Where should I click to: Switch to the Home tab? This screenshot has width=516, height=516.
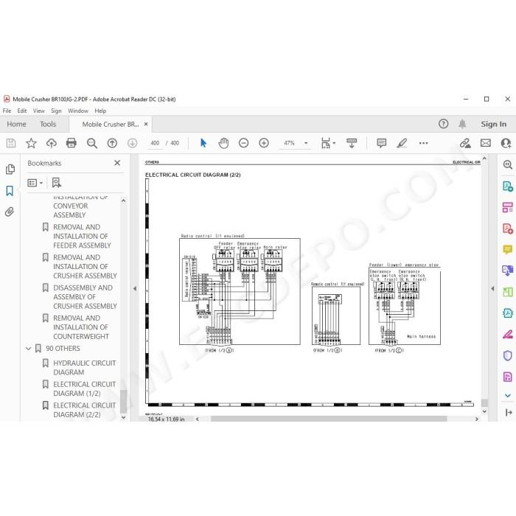(16, 124)
